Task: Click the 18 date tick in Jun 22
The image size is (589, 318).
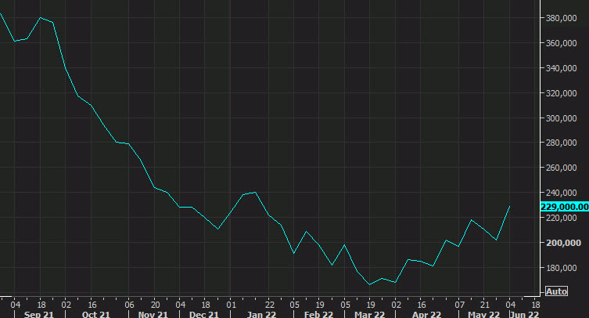Action: click(536, 305)
